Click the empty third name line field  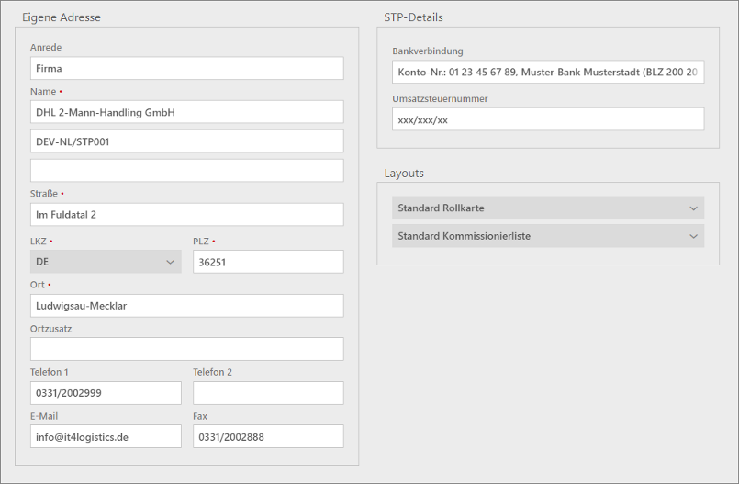pos(186,171)
